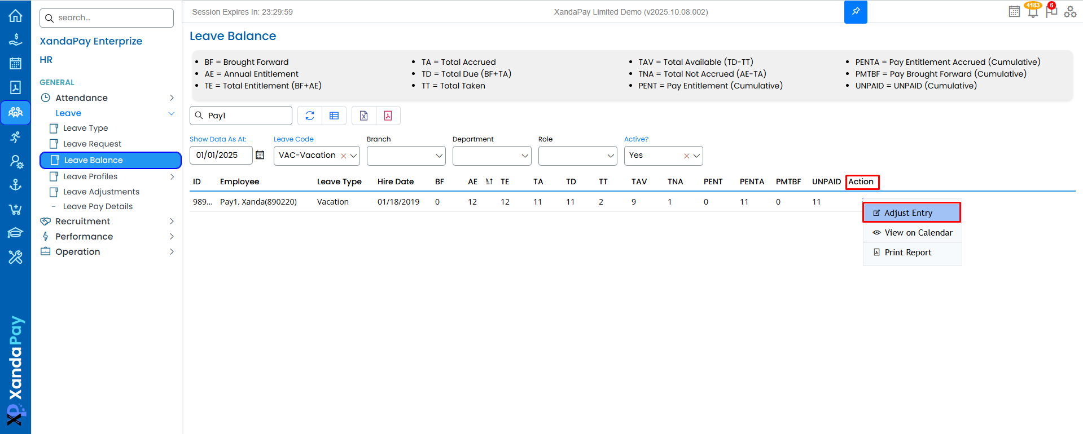
Task: Click the Leave Type column header
Action: coord(339,181)
